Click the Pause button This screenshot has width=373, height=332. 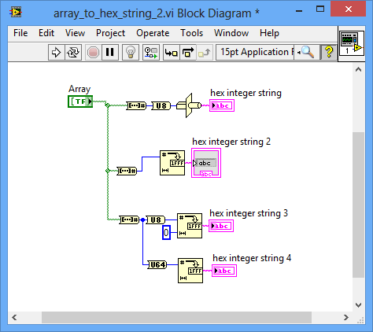click(109, 53)
